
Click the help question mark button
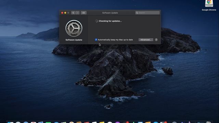point(156,40)
